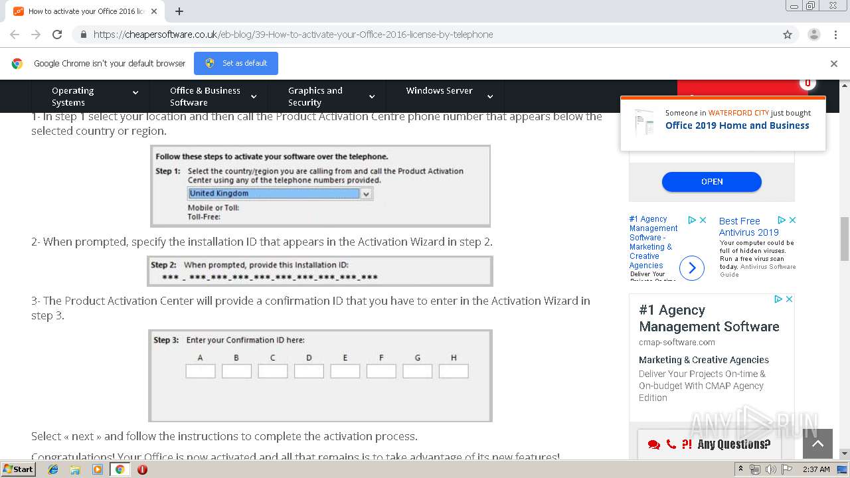850x478 pixels.
Task: Open Any Questions? chat widget
Action: [x=709, y=444]
